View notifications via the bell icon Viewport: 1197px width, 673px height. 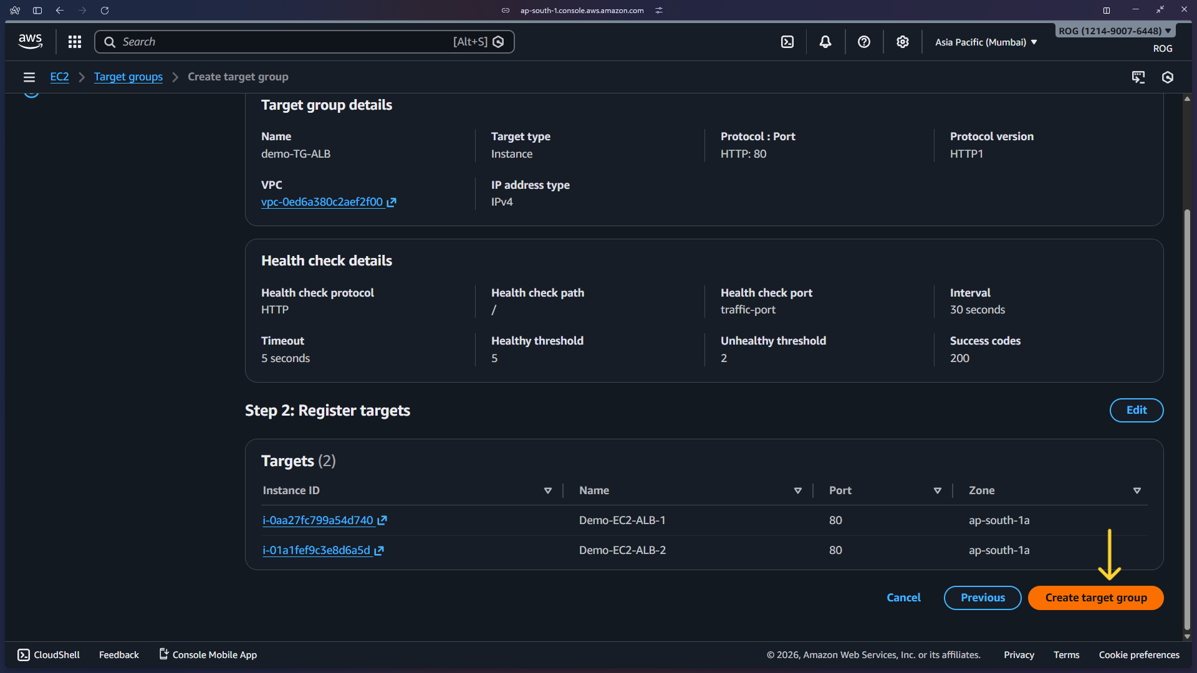pos(825,42)
